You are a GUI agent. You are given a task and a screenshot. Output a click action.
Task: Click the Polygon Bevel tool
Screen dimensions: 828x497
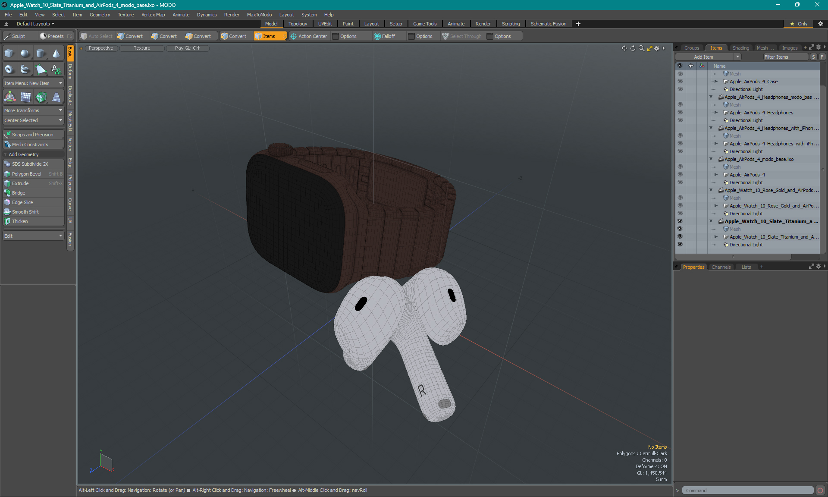click(33, 174)
